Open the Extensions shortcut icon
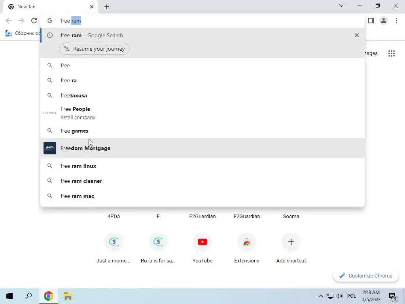 tap(247, 242)
